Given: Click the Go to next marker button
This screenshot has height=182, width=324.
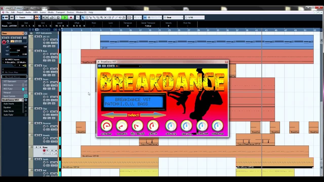Looking at the screenshot, I should pyautogui.click(x=47, y=17).
